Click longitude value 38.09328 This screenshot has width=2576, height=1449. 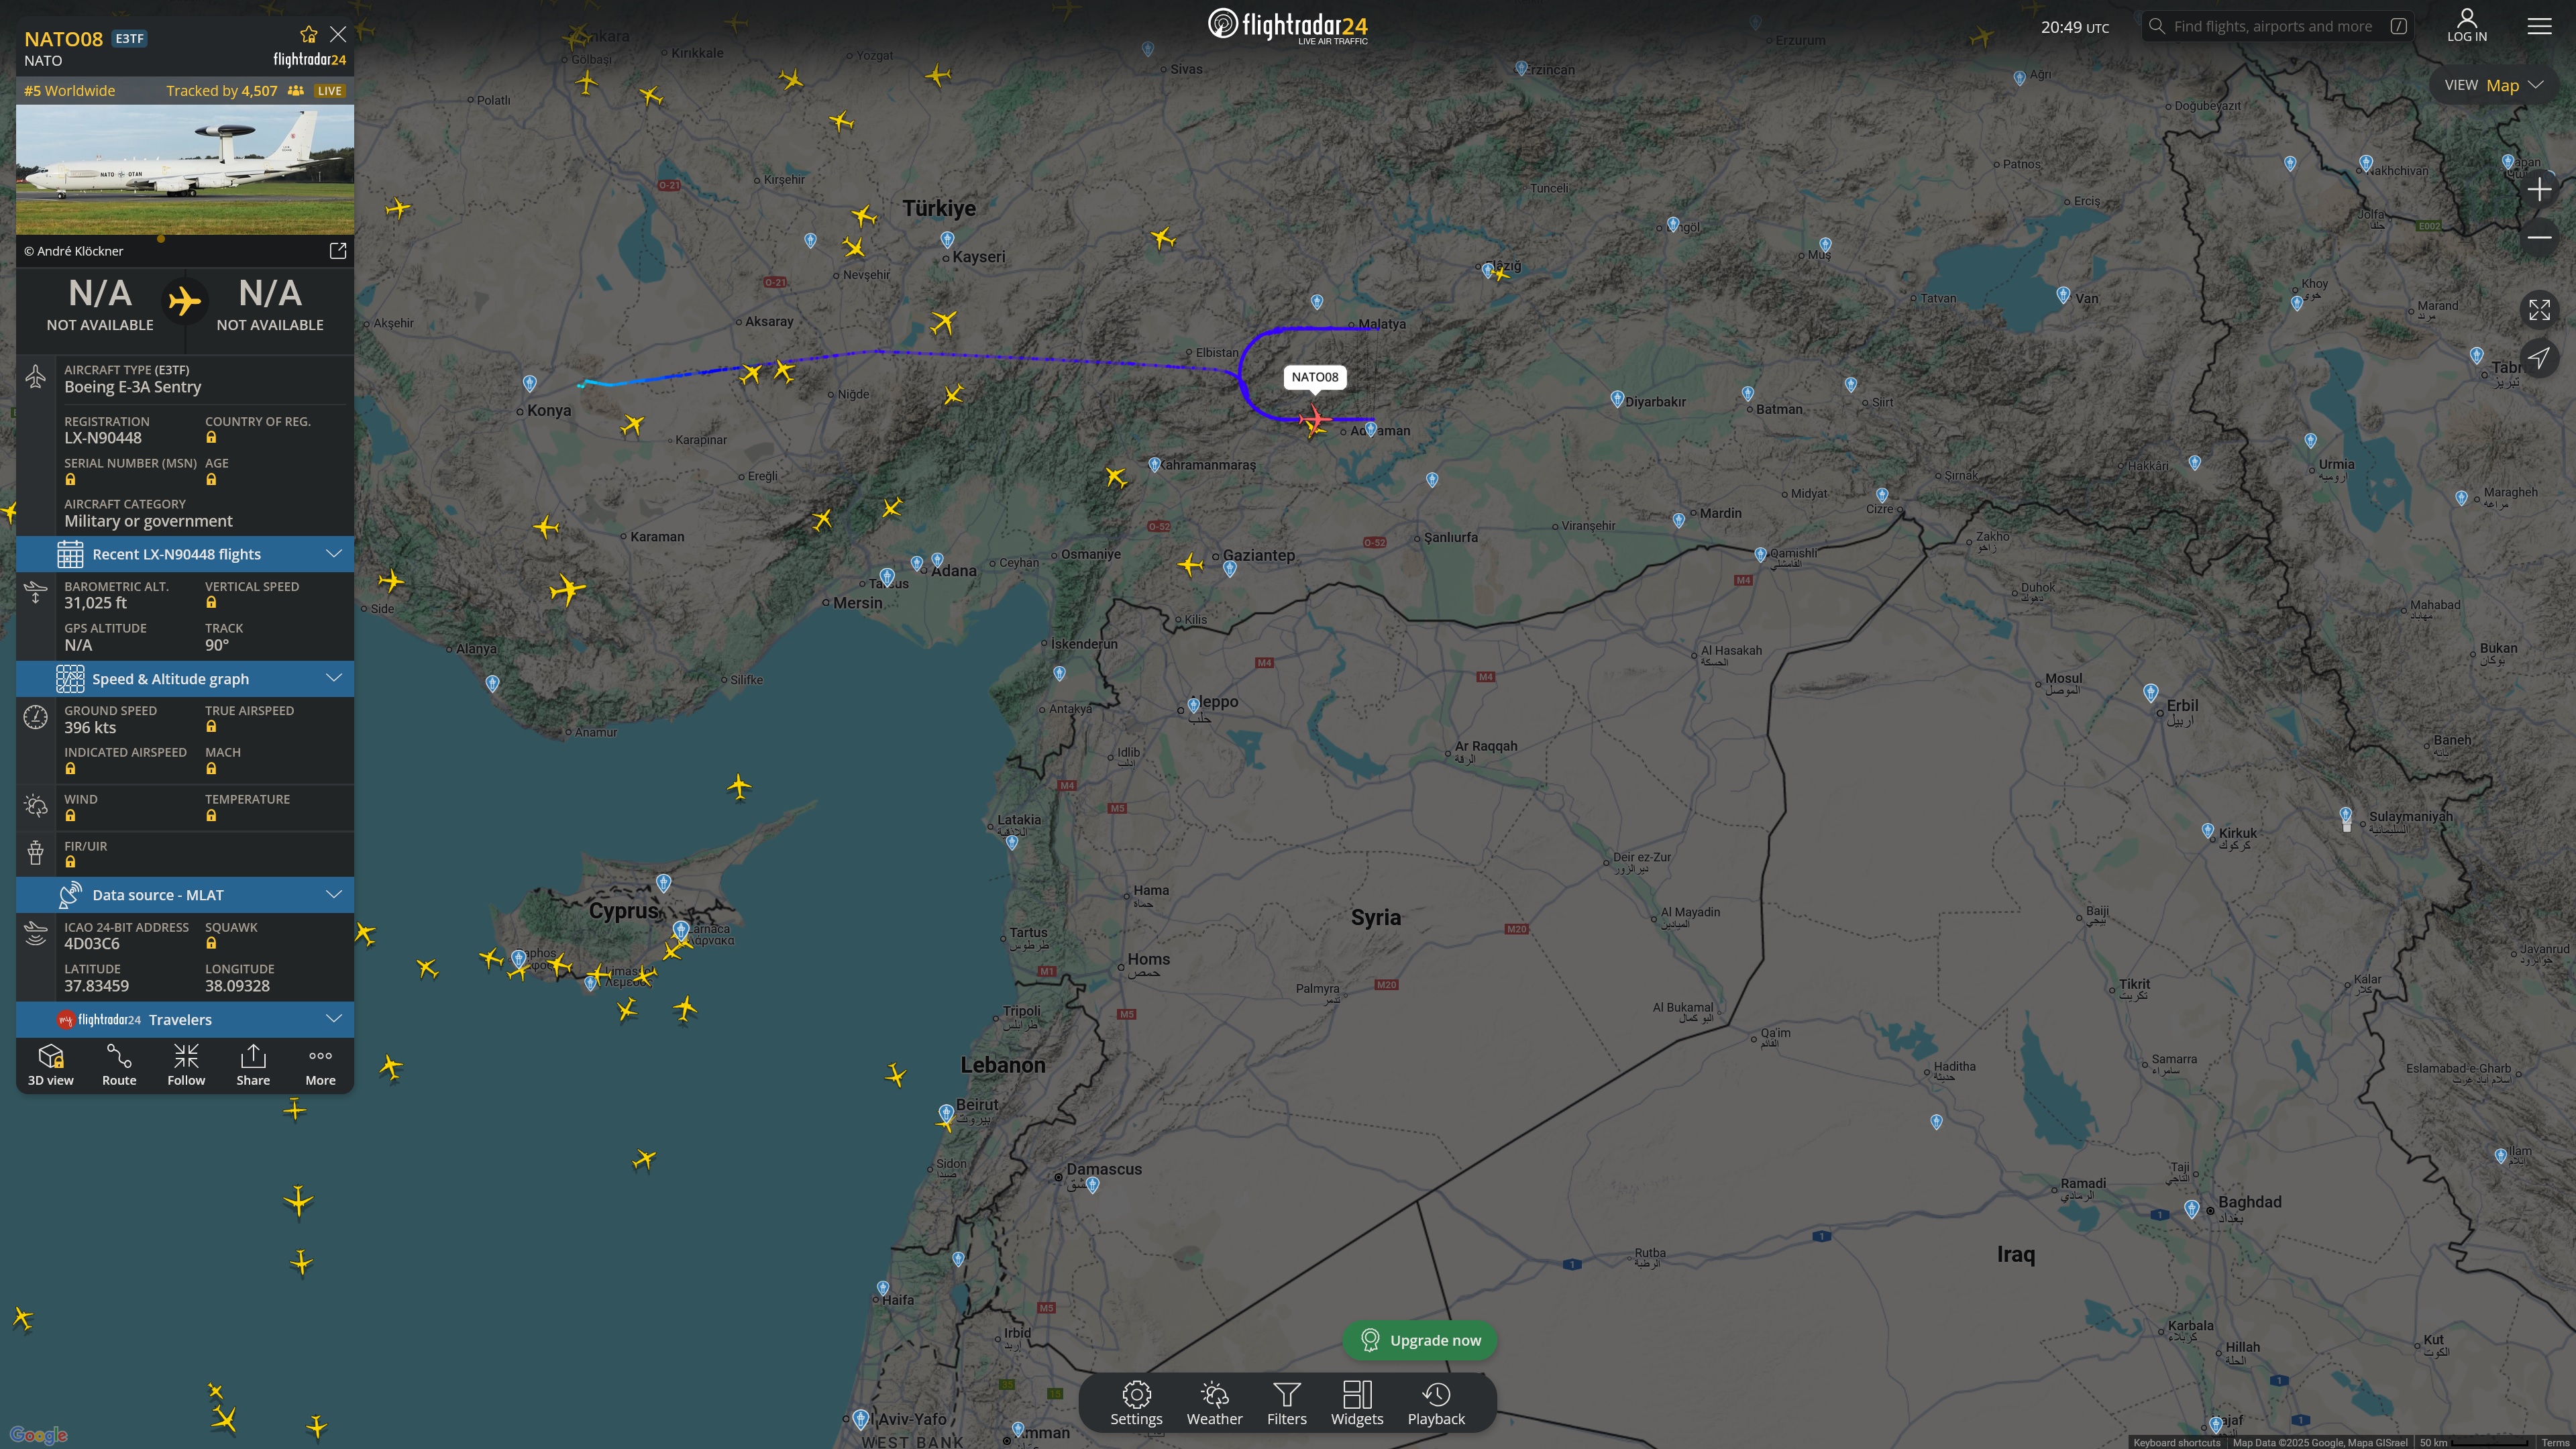coord(237,986)
